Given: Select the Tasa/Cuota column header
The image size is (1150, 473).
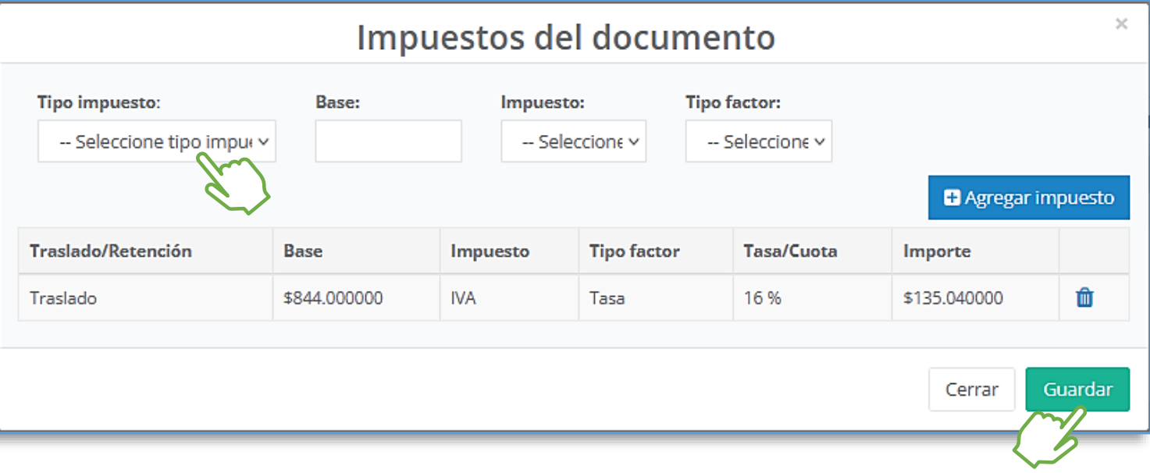Looking at the screenshot, I should 790,251.
